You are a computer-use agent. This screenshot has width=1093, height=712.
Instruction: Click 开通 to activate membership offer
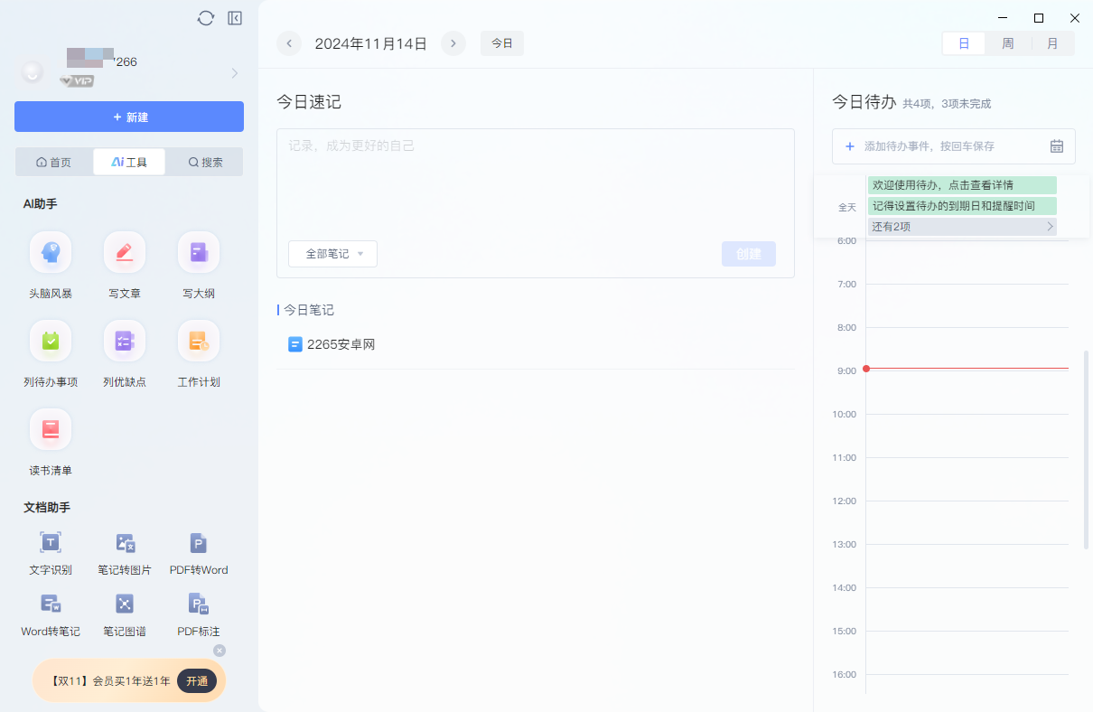click(x=197, y=681)
